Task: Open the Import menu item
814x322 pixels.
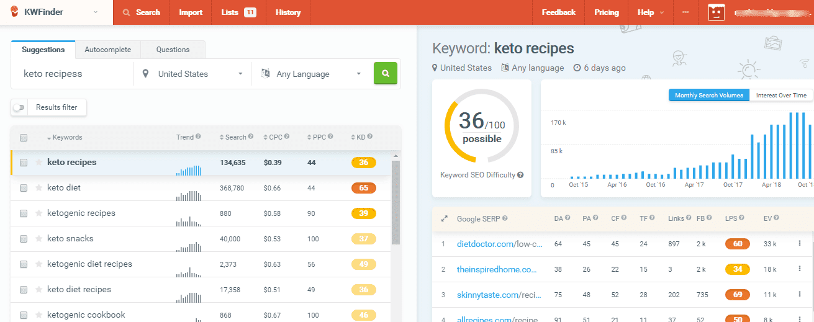Action: [x=191, y=12]
